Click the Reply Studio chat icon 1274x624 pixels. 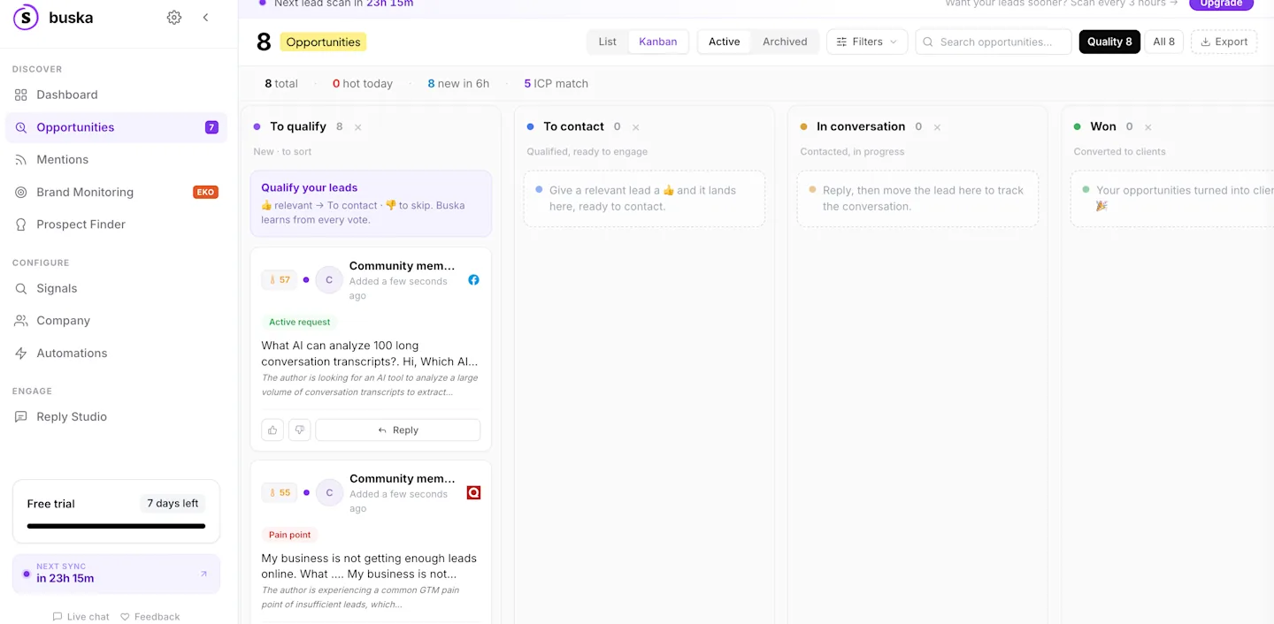pyautogui.click(x=21, y=416)
